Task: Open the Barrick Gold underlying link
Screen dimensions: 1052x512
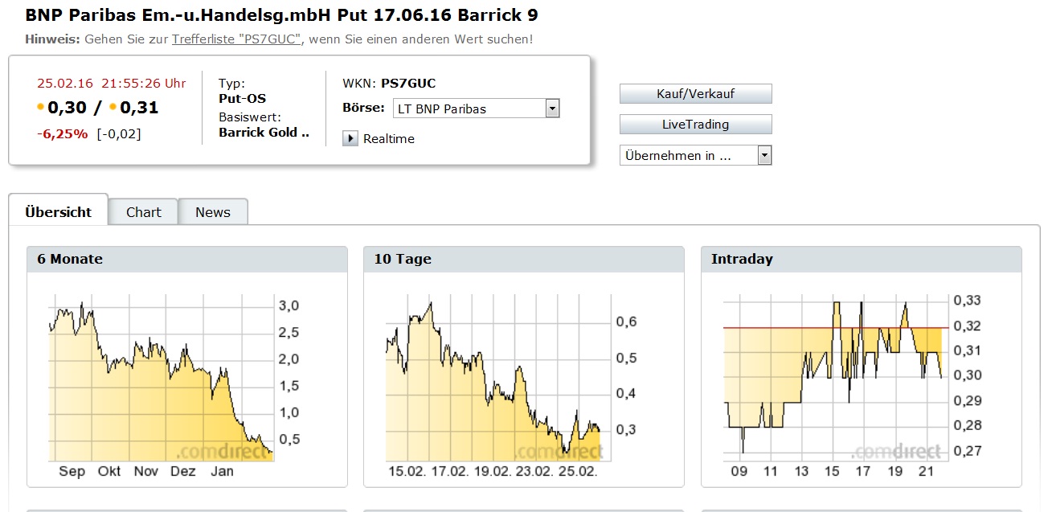Action: pyautogui.click(x=264, y=132)
